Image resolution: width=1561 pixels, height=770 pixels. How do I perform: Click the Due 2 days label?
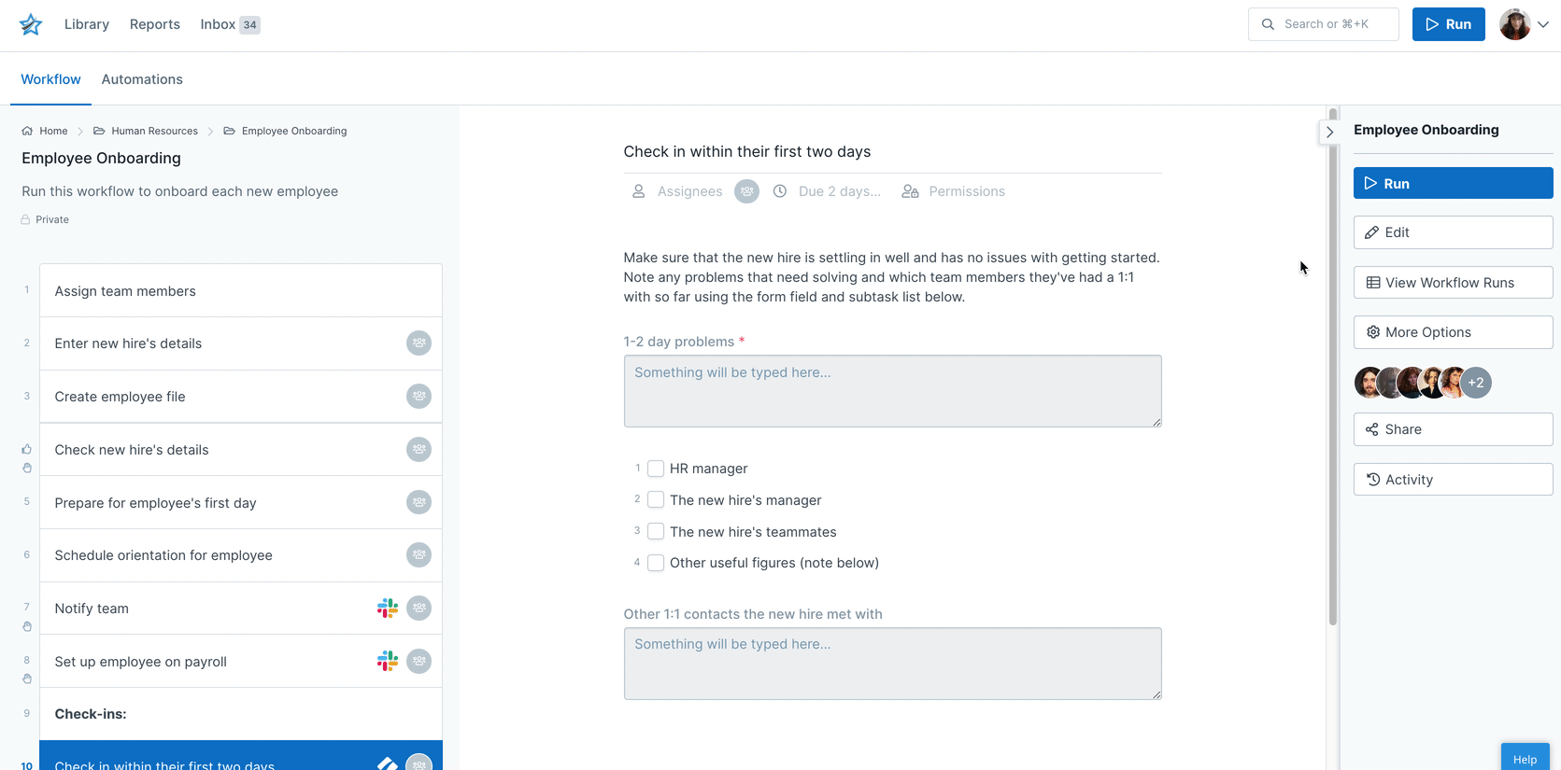[839, 191]
